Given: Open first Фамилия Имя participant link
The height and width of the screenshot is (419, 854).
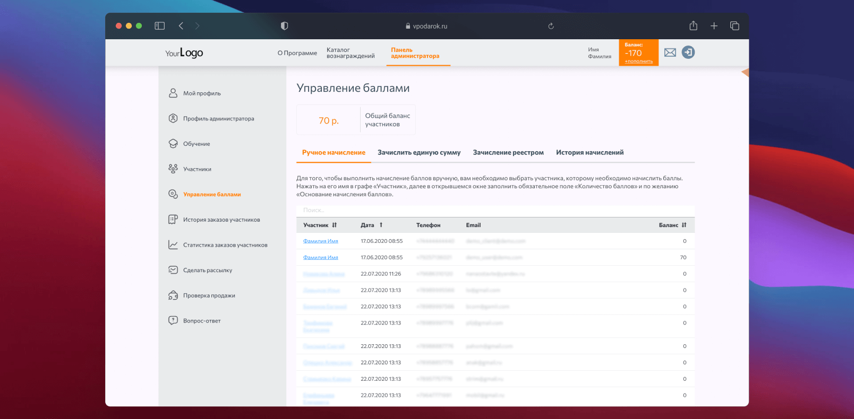Looking at the screenshot, I should pos(320,241).
